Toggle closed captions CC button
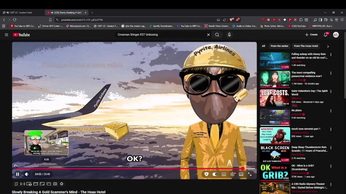This screenshot has width=346, height=194. 224,174
